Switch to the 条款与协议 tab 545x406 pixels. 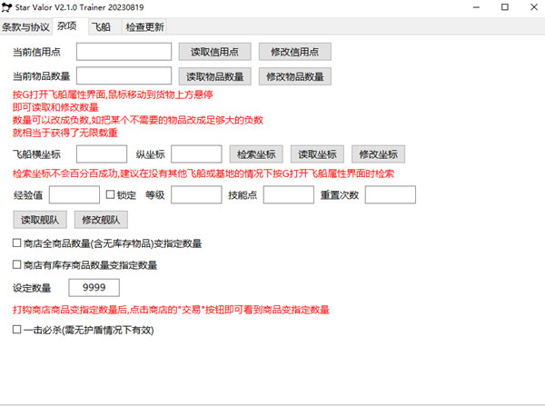click(x=25, y=27)
